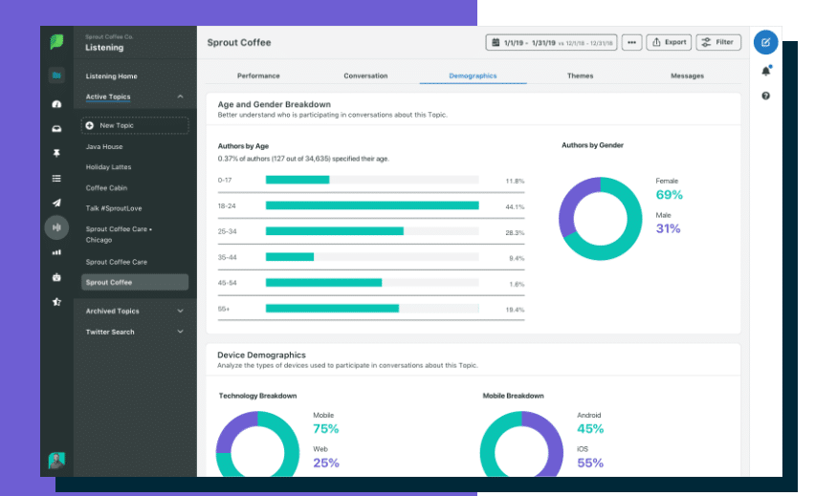Screen dimensions: 815x496
Task: Click the Technology Breakdown donut chart
Action: [258, 444]
